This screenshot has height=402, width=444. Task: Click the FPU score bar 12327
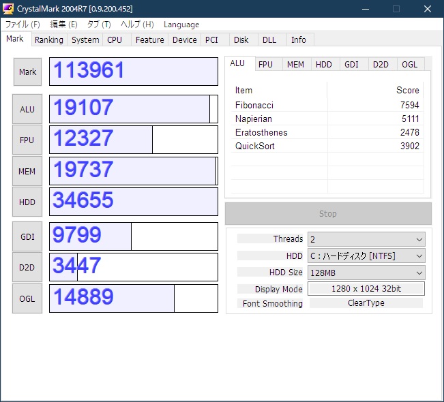click(134, 140)
